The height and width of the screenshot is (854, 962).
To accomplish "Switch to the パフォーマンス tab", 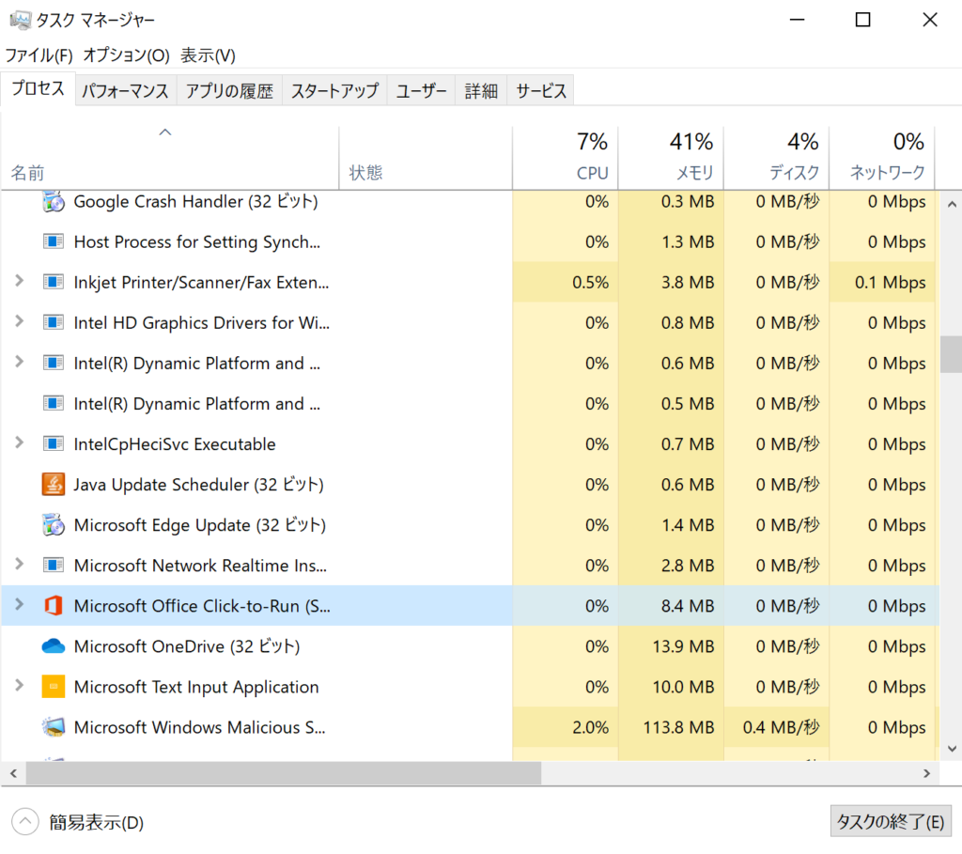I will point(125,91).
